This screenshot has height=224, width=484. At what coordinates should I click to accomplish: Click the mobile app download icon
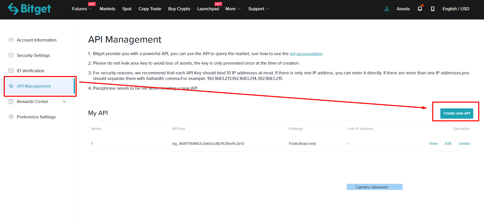(x=433, y=9)
